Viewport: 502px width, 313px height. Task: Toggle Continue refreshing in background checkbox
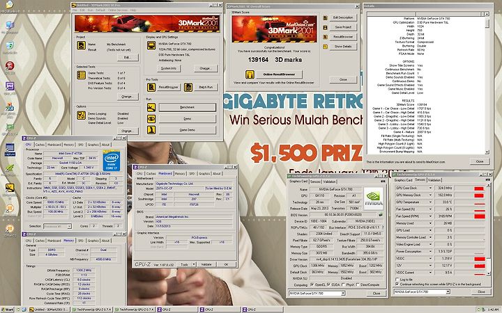[x=397, y=284]
